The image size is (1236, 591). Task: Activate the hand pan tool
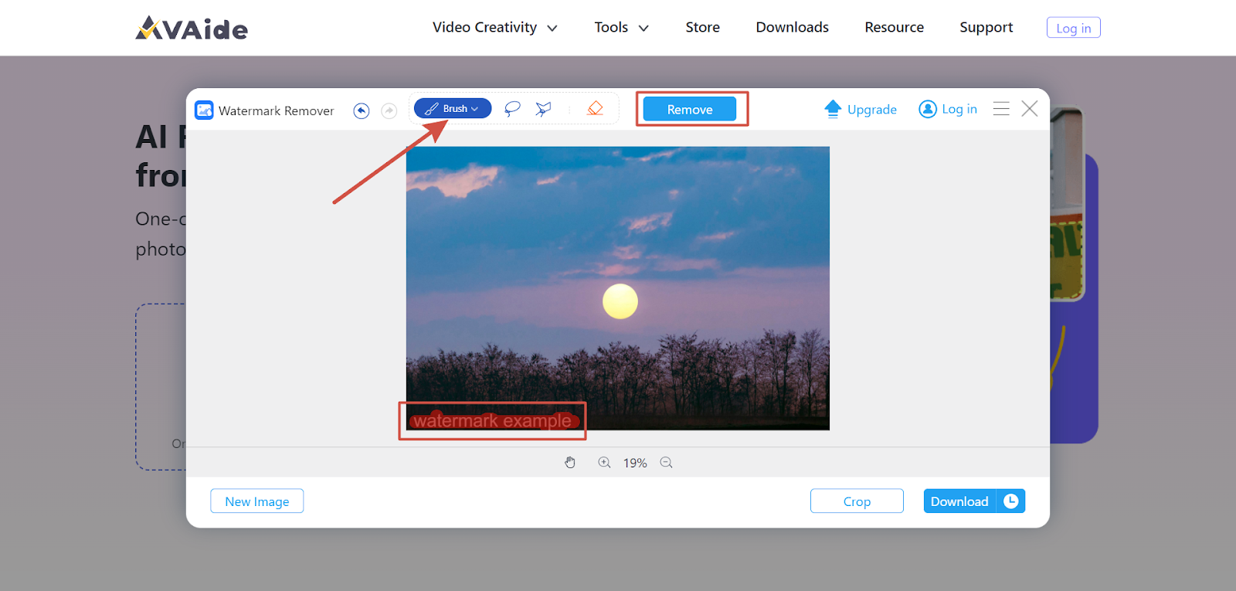(570, 463)
